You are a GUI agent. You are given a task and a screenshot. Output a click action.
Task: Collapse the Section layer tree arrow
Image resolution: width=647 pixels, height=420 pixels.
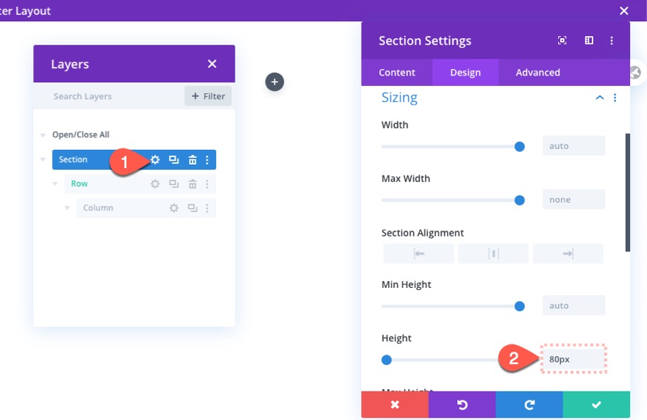point(43,159)
